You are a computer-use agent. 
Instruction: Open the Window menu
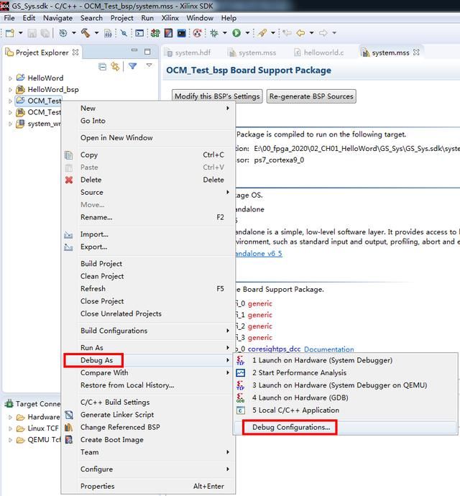click(200, 18)
